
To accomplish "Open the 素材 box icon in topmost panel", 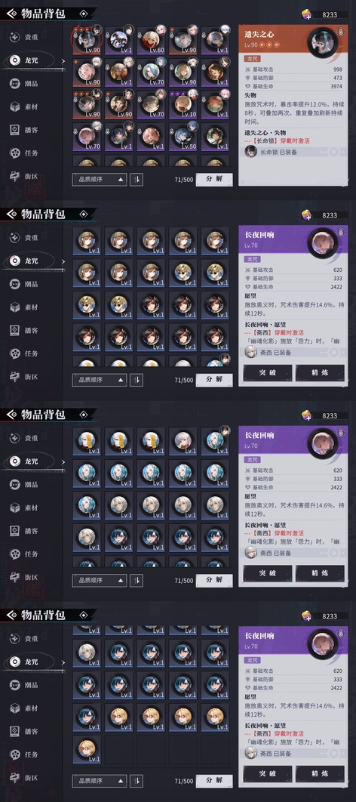I will [15, 106].
